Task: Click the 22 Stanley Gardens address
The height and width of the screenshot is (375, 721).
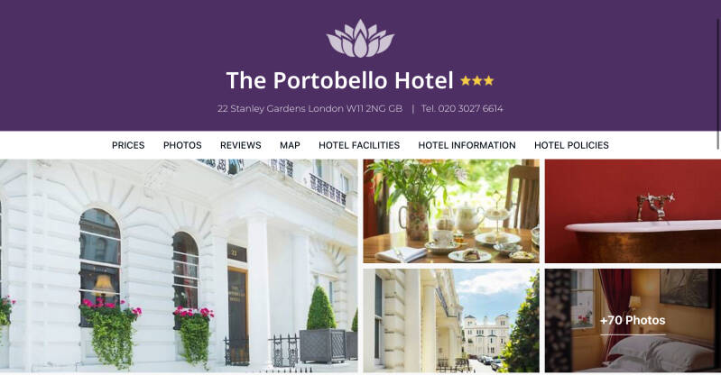Action: coord(310,109)
